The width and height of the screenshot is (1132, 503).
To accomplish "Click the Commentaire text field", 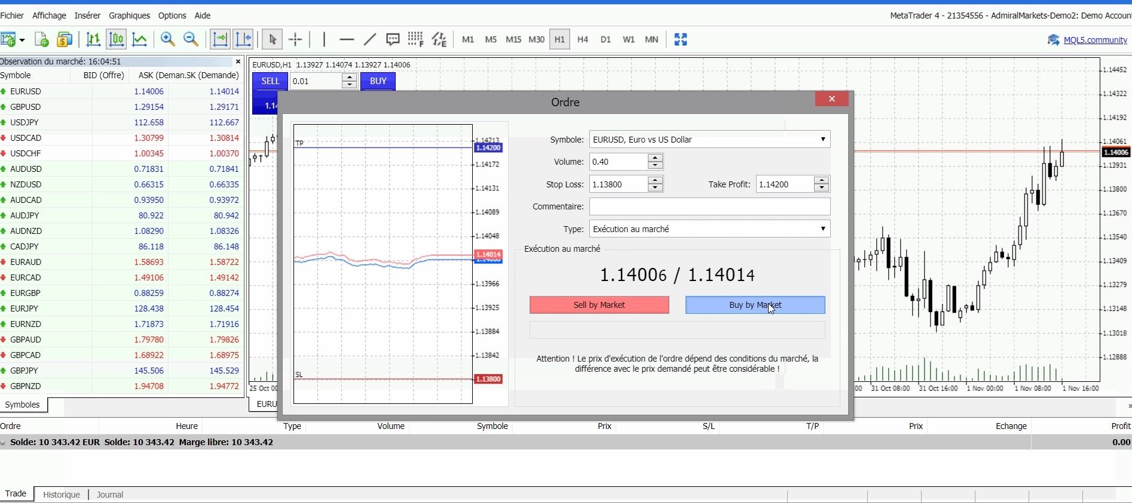I will click(710, 206).
